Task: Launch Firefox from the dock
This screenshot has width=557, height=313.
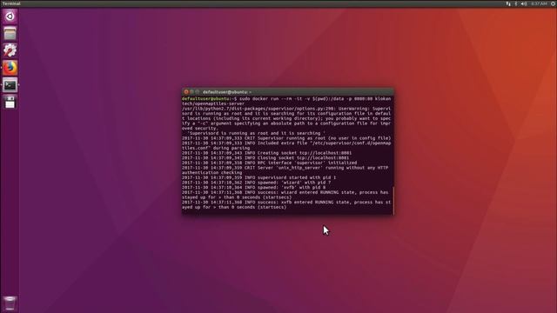Action: pyautogui.click(x=10, y=68)
